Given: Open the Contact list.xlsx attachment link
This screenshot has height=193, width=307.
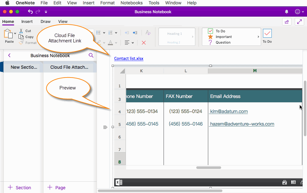Looking at the screenshot, I should (129, 58).
